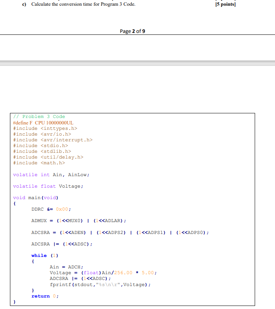Click the question 'Calculate the conversion time for Program 3 Code.'

click(x=83, y=4)
